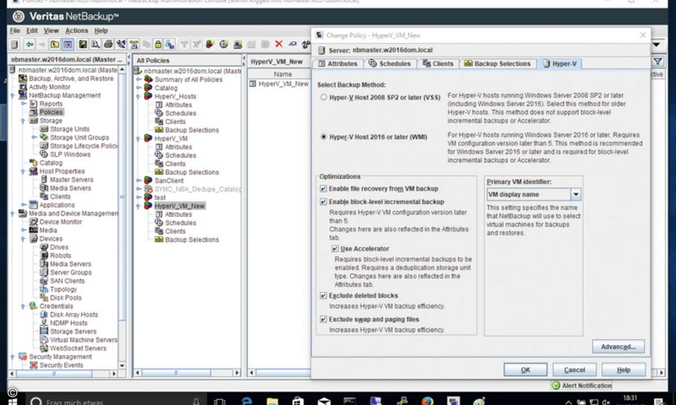Open the Help menu

click(101, 30)
